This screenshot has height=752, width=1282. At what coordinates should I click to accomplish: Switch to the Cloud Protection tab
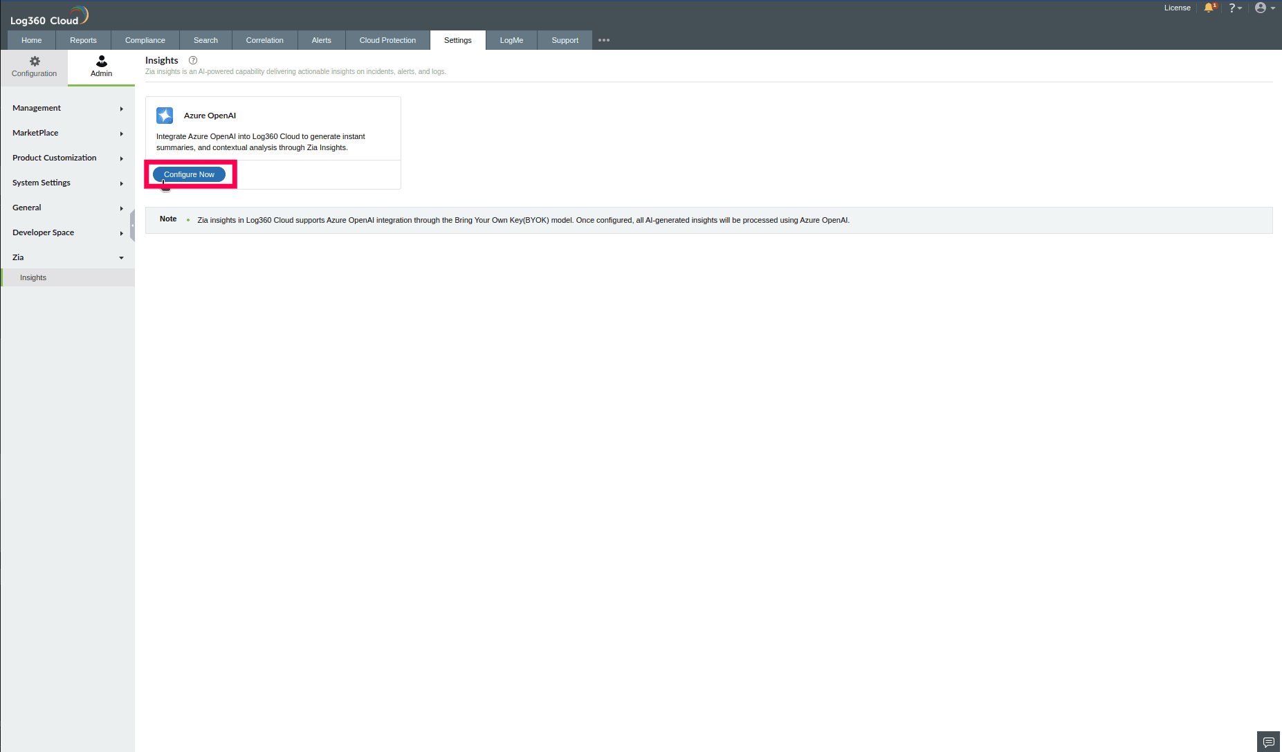point(387,39)
